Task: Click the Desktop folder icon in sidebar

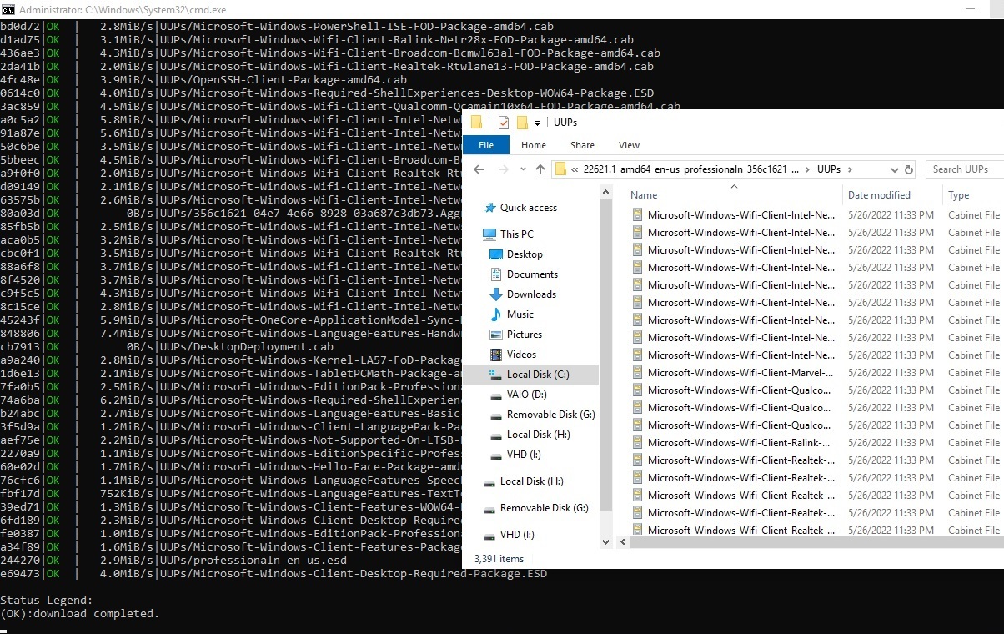Action: click(x=496, y=254)
